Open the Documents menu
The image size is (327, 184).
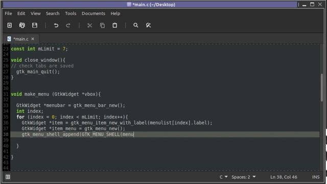93,14
